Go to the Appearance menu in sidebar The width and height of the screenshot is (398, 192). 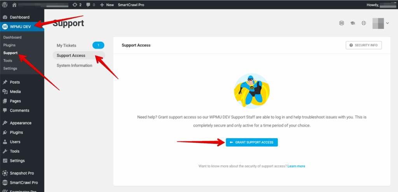[x=21, y=123]
